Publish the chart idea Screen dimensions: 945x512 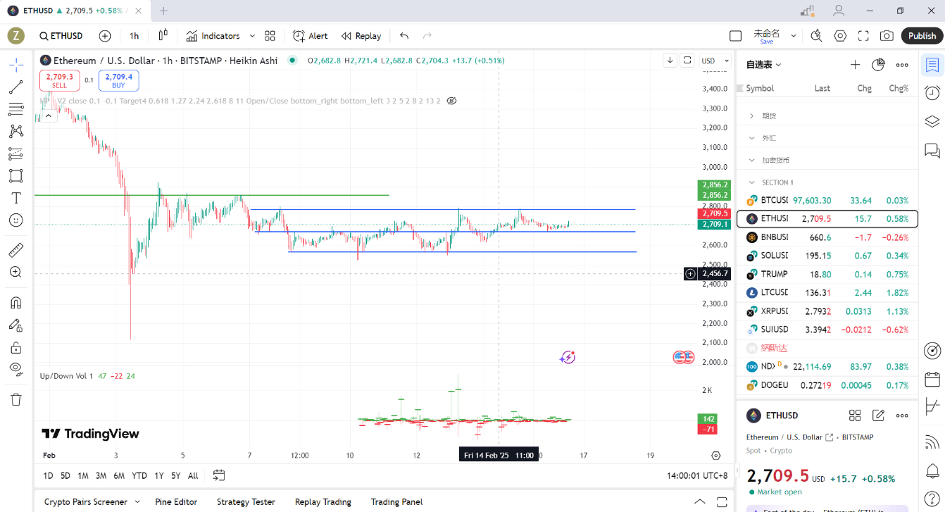tap(922, 36)
